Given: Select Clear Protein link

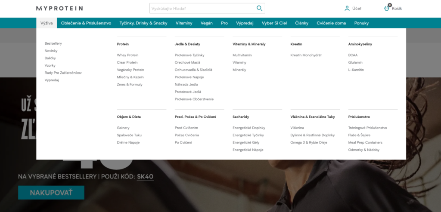Looking at the screenshot, I should pos(127,62).
